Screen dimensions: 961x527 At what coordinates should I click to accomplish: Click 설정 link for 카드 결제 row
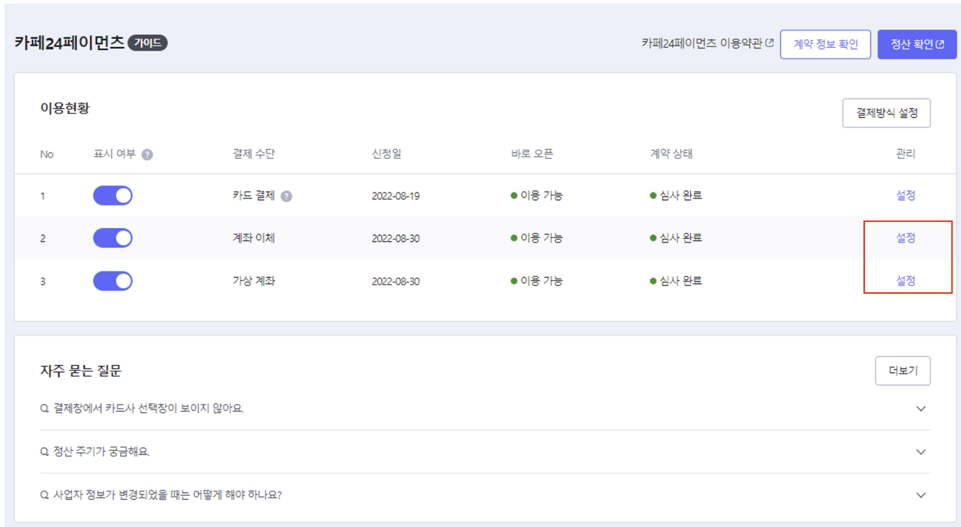click(x=905, y=195)
